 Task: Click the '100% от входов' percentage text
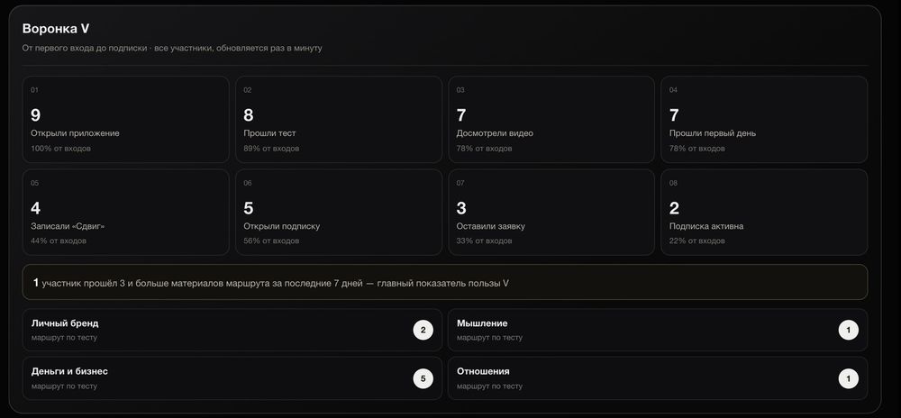60,148
